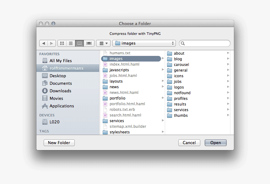The width and height of the screenshot is (270, 184).
Task: Switch to Cover Flow view mode
Action: tap(88, 43)
